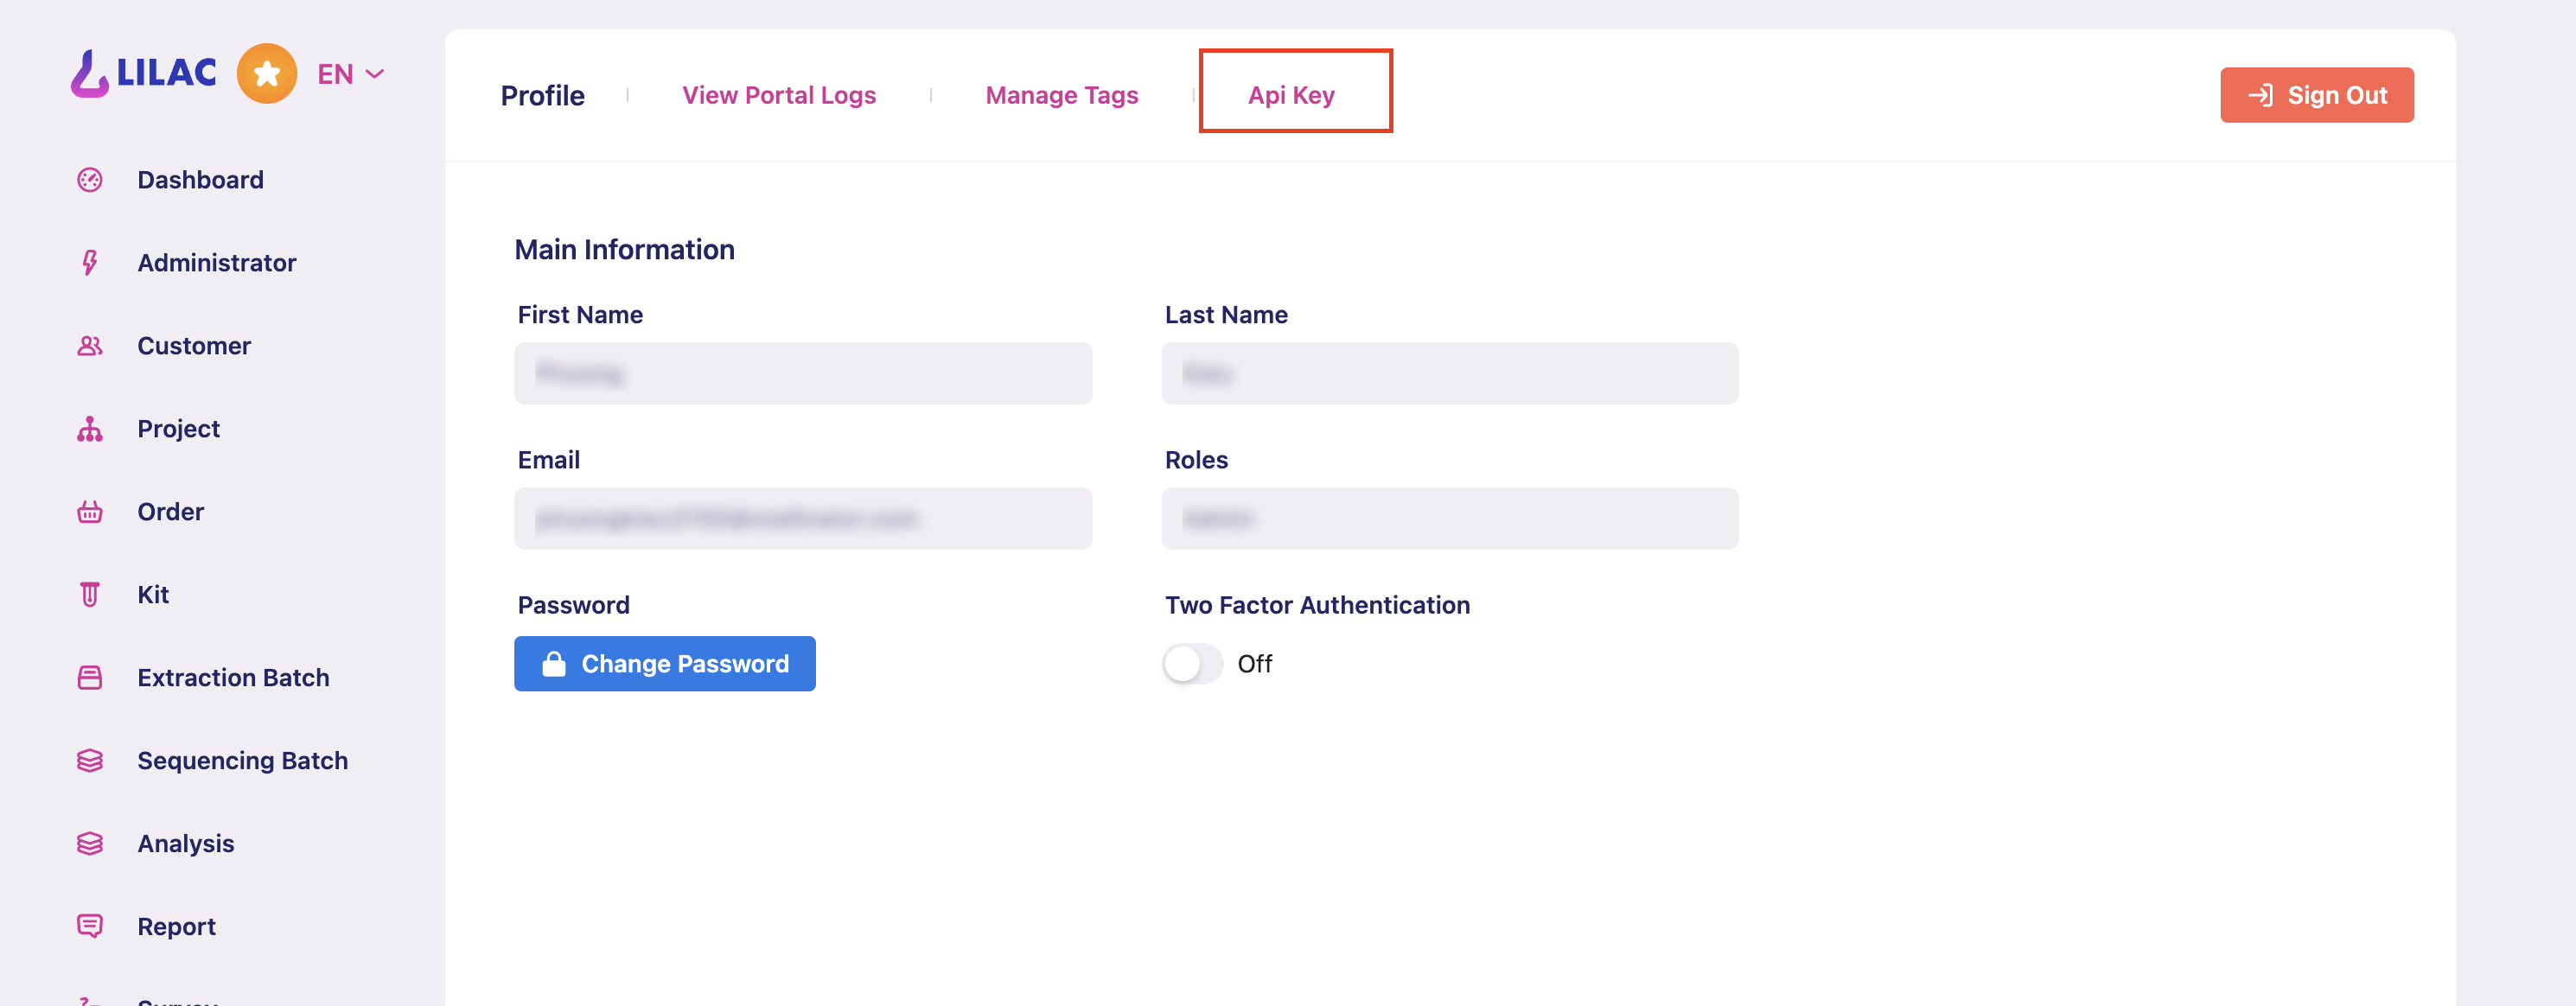This screenshot has height=1006, width=2576.
Task: Open Extraction Batch from sidebar
Action: click(233, 678)
